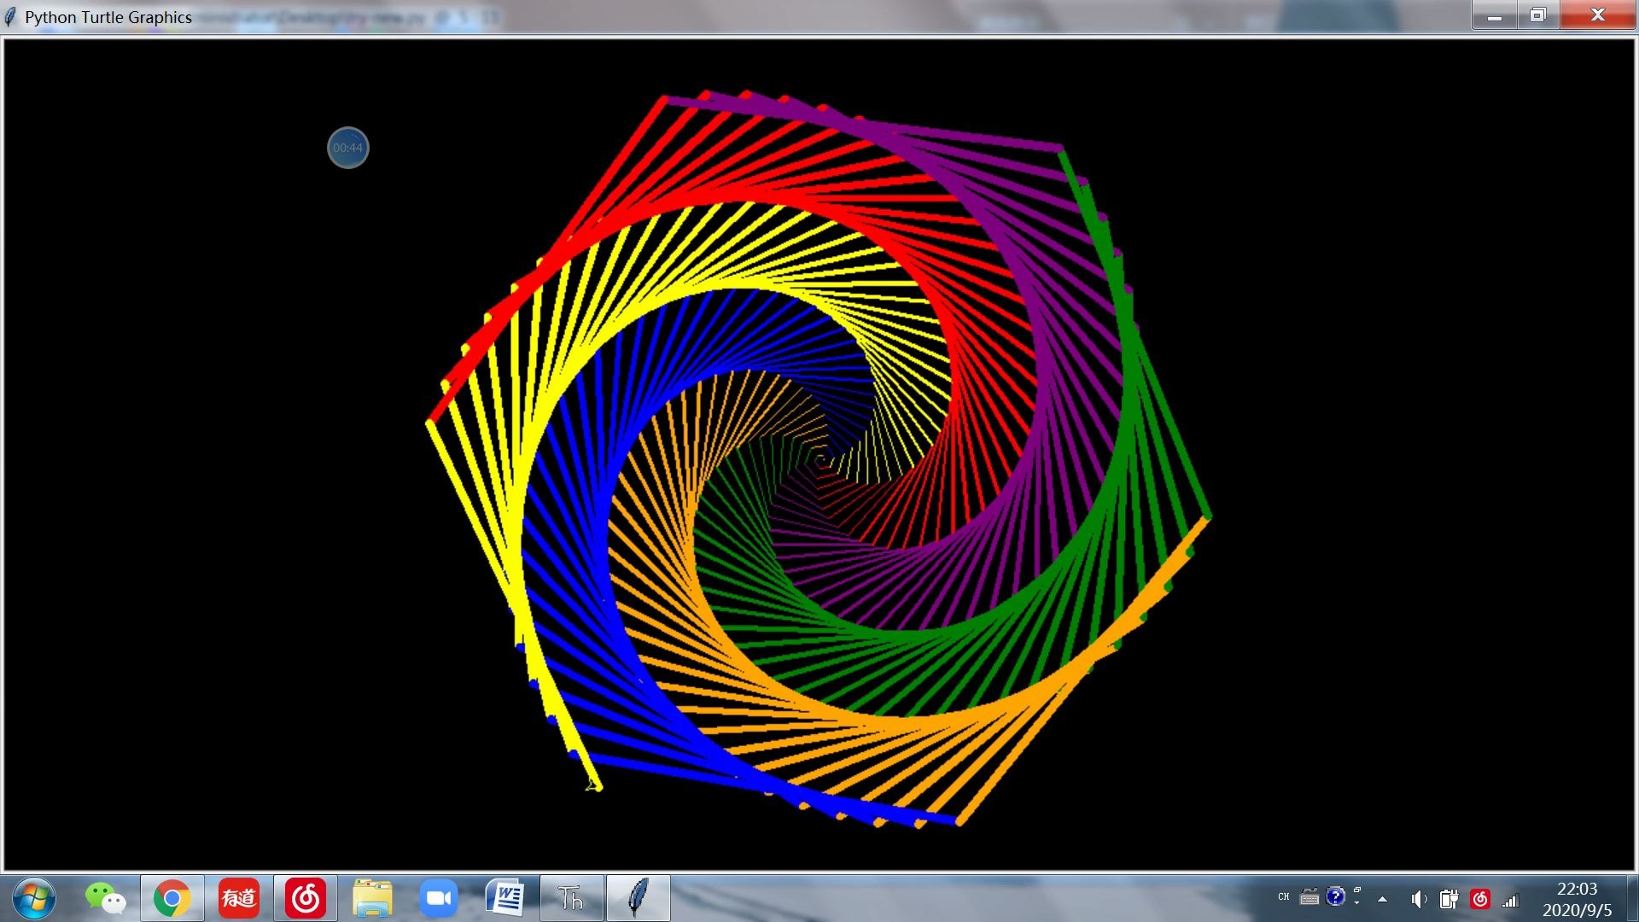Image resolution: width=1639 pixels, height=922 pixels.
Task: Open the NetEase Cloud Music taskbar icon
Action: pos(305,898)
